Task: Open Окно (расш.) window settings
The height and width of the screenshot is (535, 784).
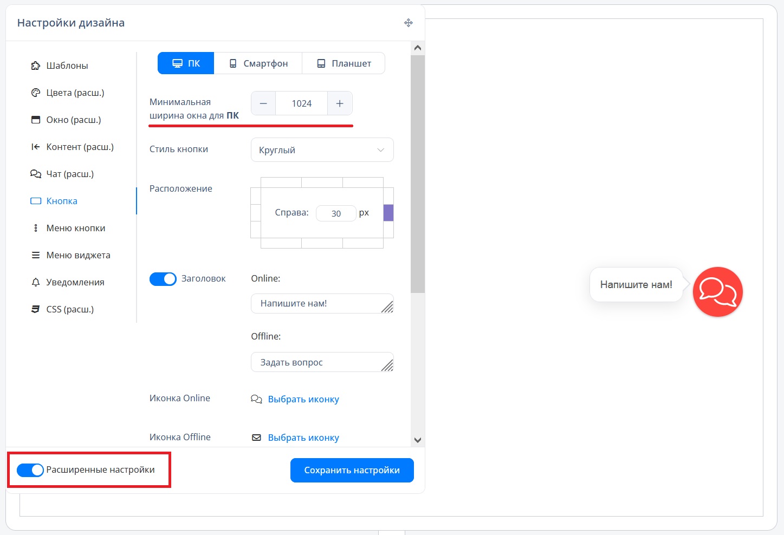Action: 73,120
